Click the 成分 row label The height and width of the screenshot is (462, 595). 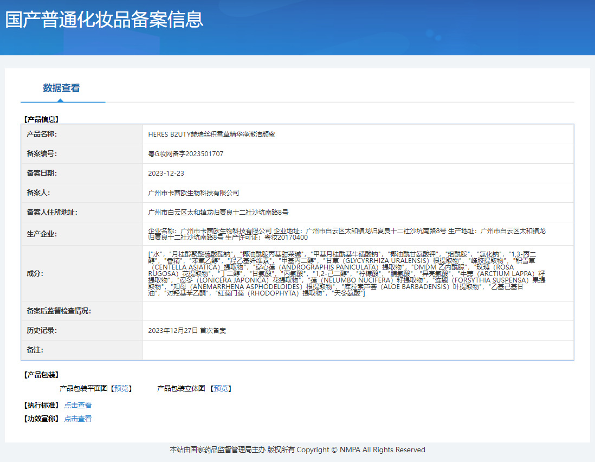(35, 273)
